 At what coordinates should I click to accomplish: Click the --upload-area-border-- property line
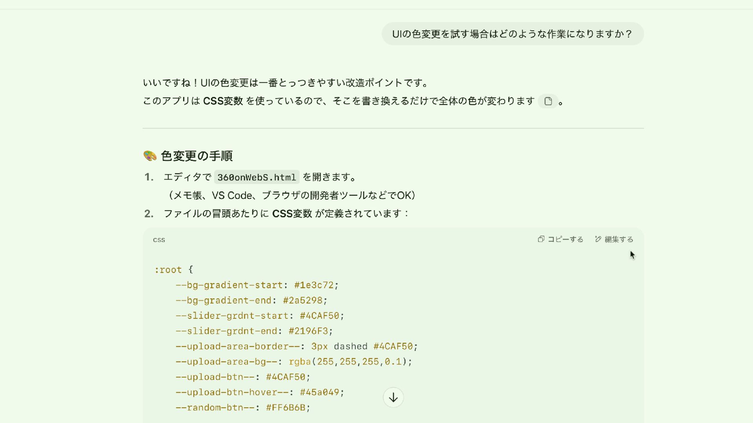tap(296, 346)
